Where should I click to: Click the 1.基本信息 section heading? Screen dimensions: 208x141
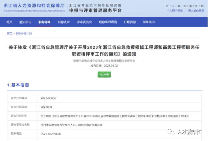point(18,85)
